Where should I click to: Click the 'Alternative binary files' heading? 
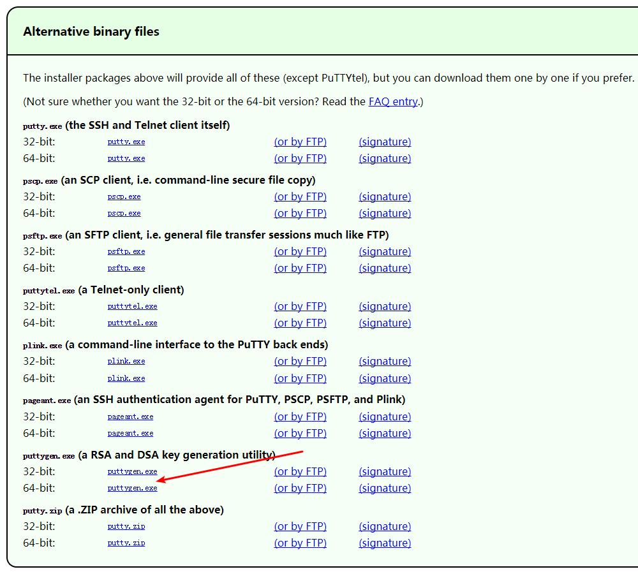click(x=91, y=32)
